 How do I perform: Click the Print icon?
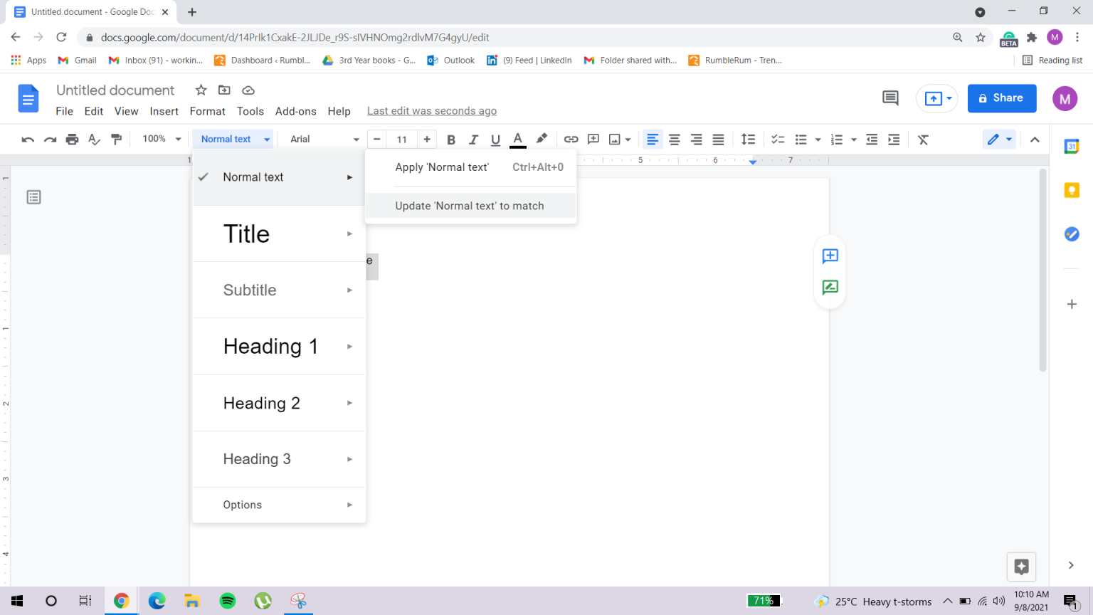(x=72, y=139)
